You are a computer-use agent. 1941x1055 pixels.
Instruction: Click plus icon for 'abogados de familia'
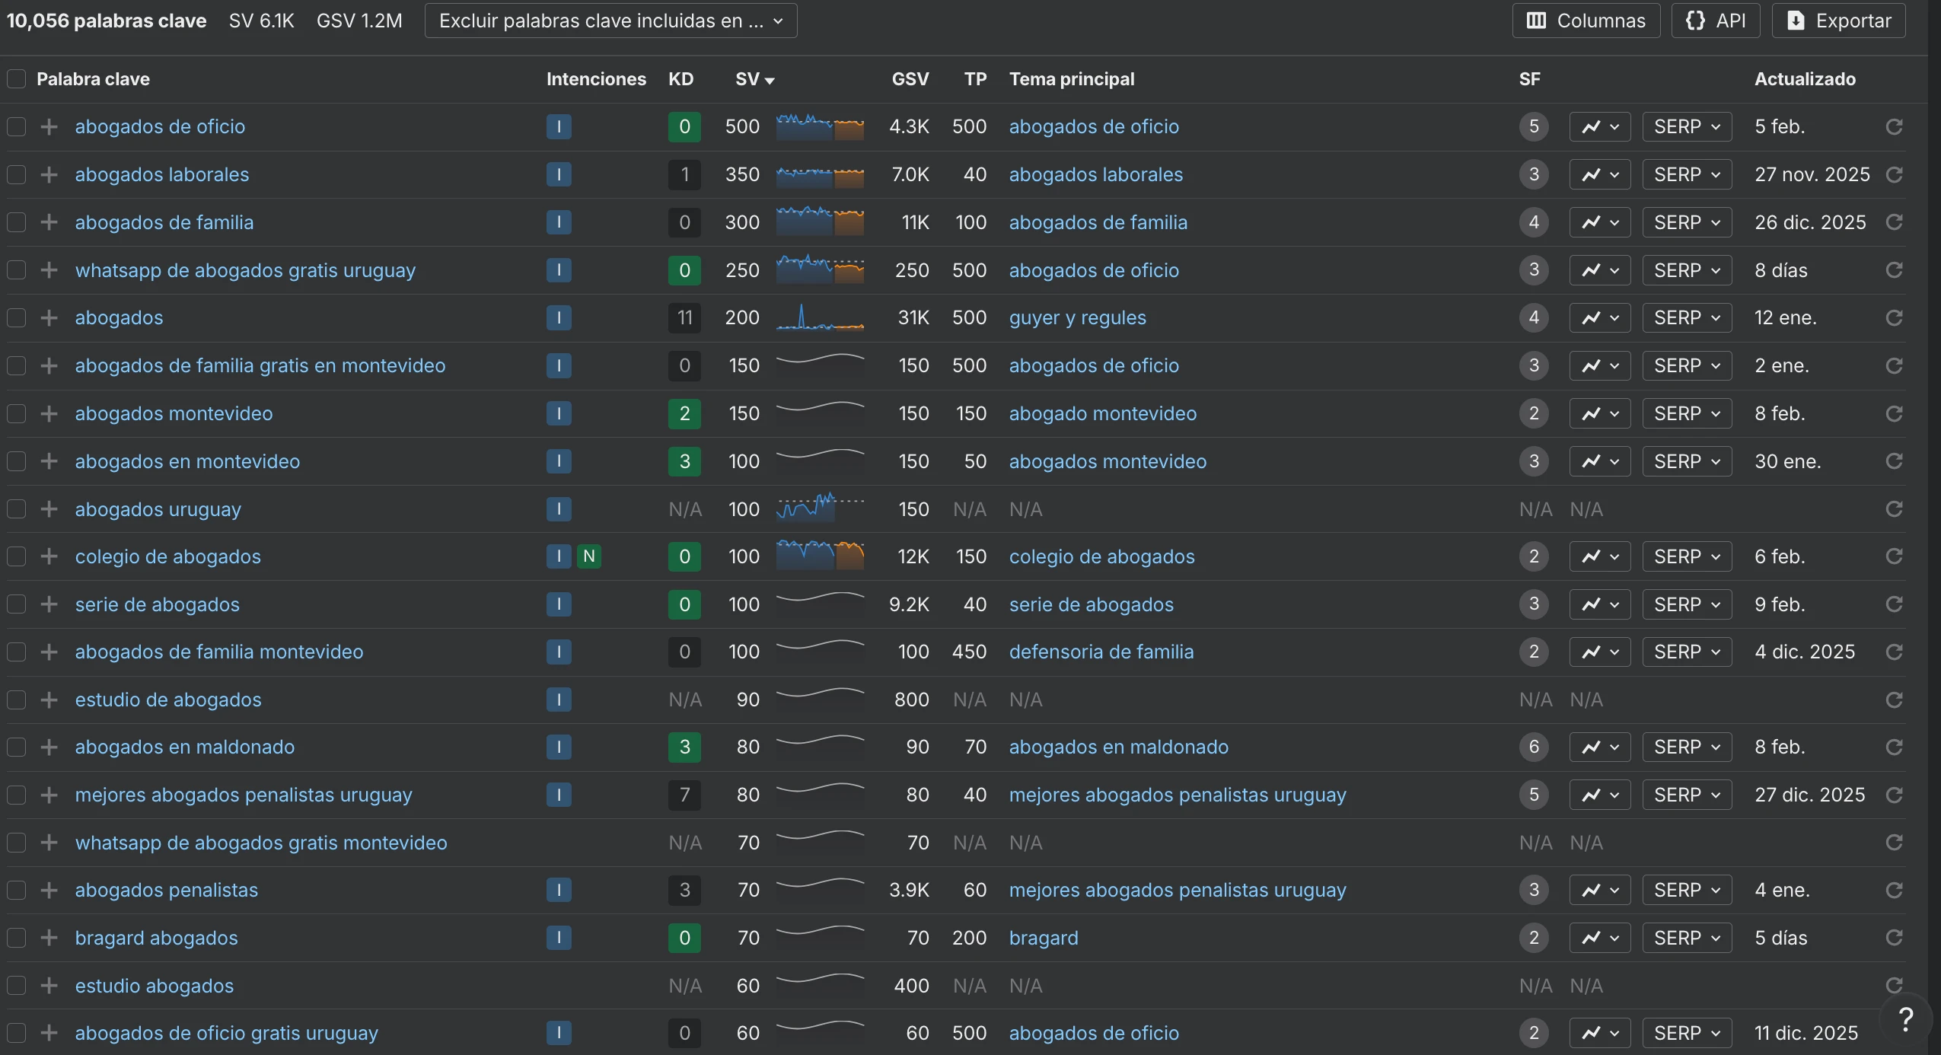pos(49,222)
